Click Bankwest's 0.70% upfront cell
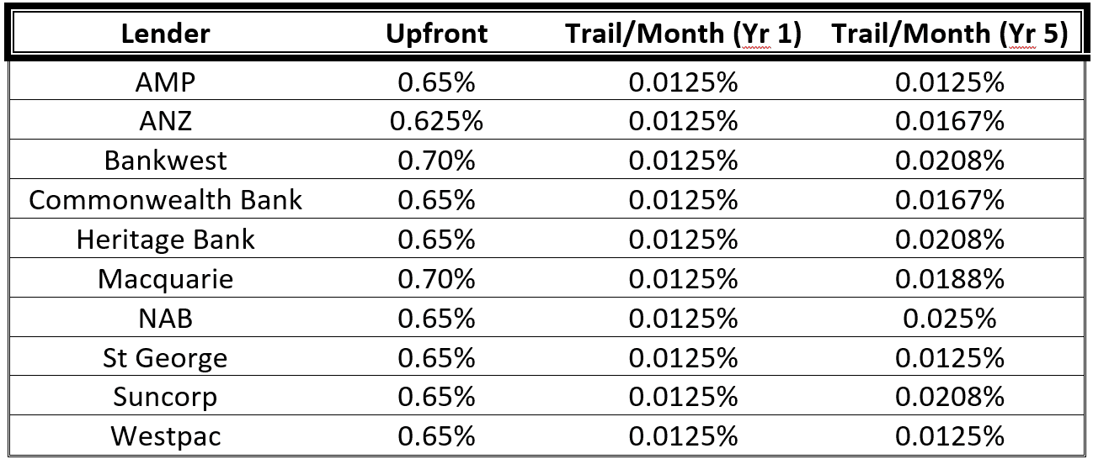1093x459 pixels. 436,161
